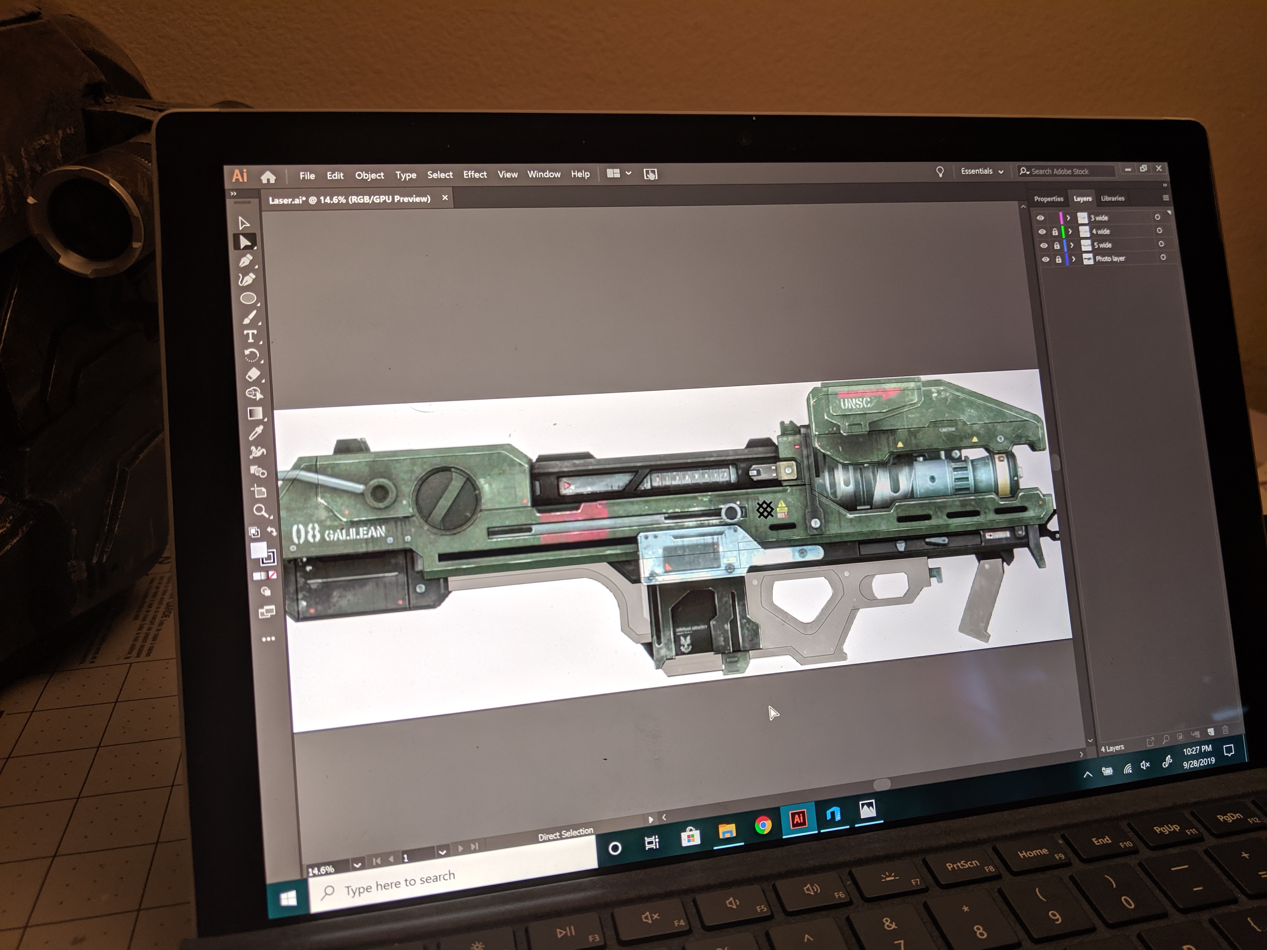Open Chrome from the taskbar

(762, 825)
